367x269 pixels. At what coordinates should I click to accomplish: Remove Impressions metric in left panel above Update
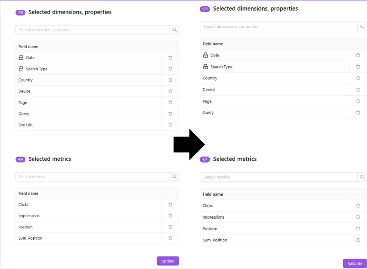tap(170, 215)
